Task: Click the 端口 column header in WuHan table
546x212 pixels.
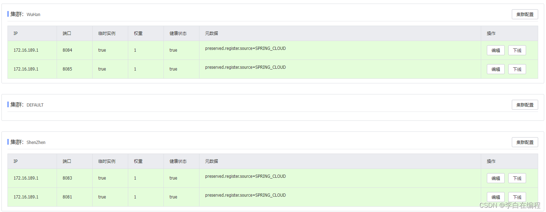Action: (x=67, y=33)
